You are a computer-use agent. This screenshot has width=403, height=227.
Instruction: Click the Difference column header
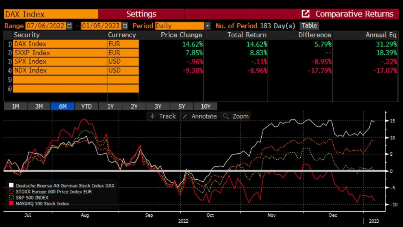pyautogui.click(x=314, y=35)
